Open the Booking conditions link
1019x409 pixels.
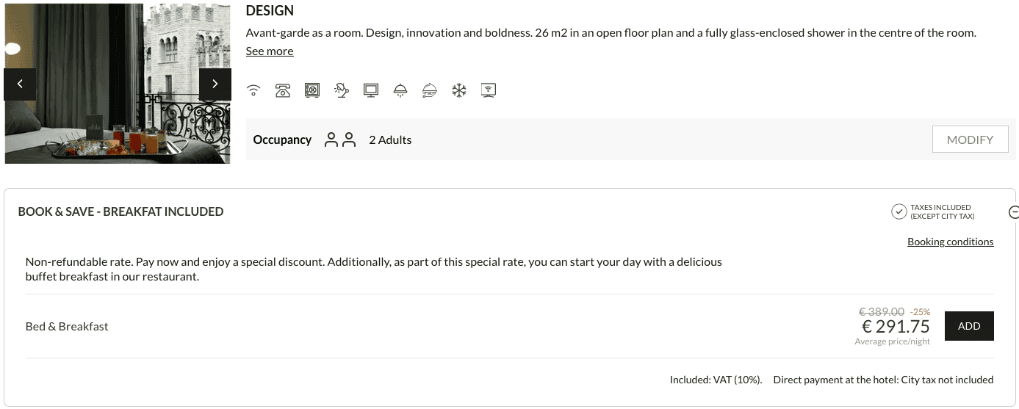pos(950,242)
